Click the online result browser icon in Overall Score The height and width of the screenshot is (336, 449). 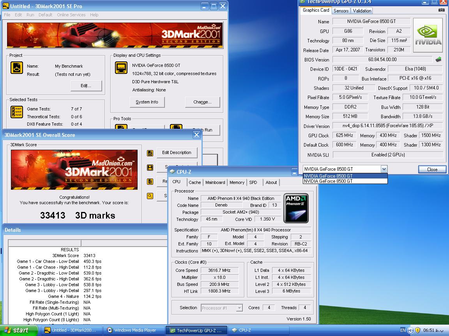point(150,182)
